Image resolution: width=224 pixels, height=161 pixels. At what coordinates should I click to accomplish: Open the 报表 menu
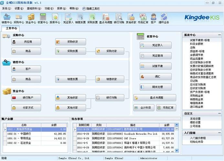pos(61,9)
